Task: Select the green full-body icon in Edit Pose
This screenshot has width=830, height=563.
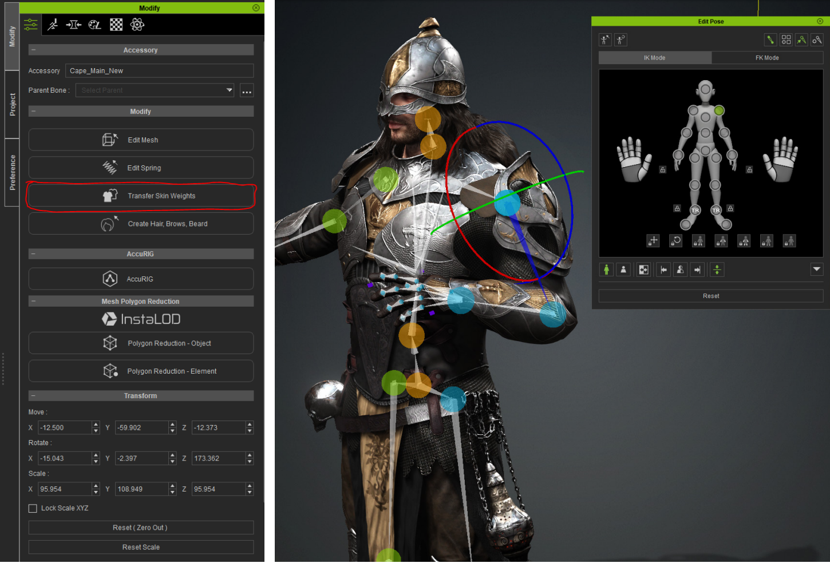Action: 606,269
